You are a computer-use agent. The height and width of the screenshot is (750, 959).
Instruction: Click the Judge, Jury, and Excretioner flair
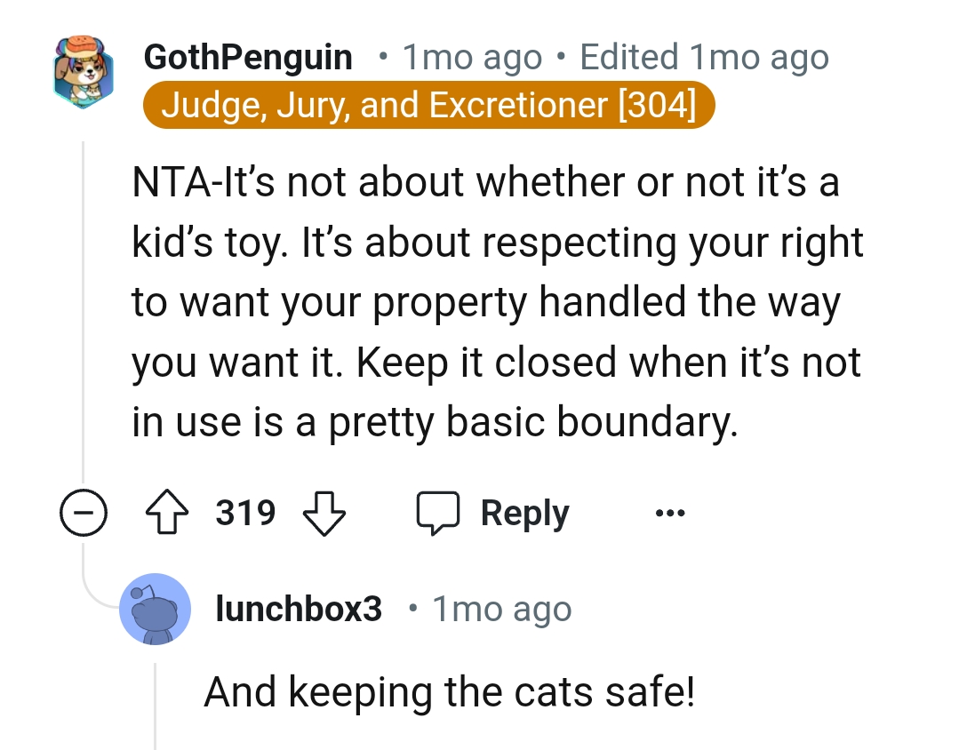click(428, 106)
